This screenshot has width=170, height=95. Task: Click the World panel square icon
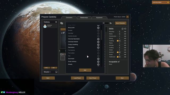(56, 72)
